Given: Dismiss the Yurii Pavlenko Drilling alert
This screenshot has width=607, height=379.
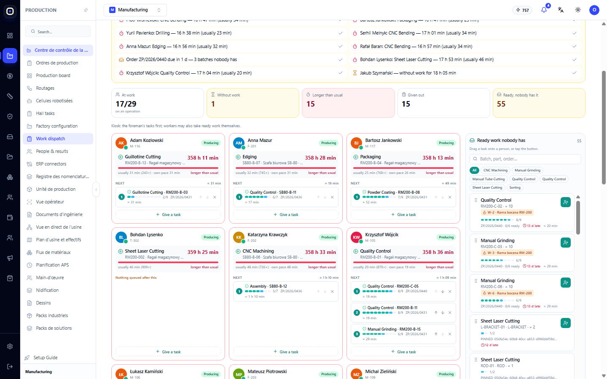Looking at the screenshot, I should tap(340, 33).
